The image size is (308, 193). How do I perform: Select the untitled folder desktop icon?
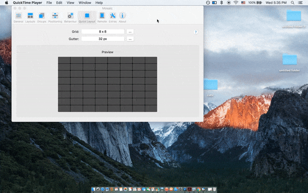coord(290,63)
